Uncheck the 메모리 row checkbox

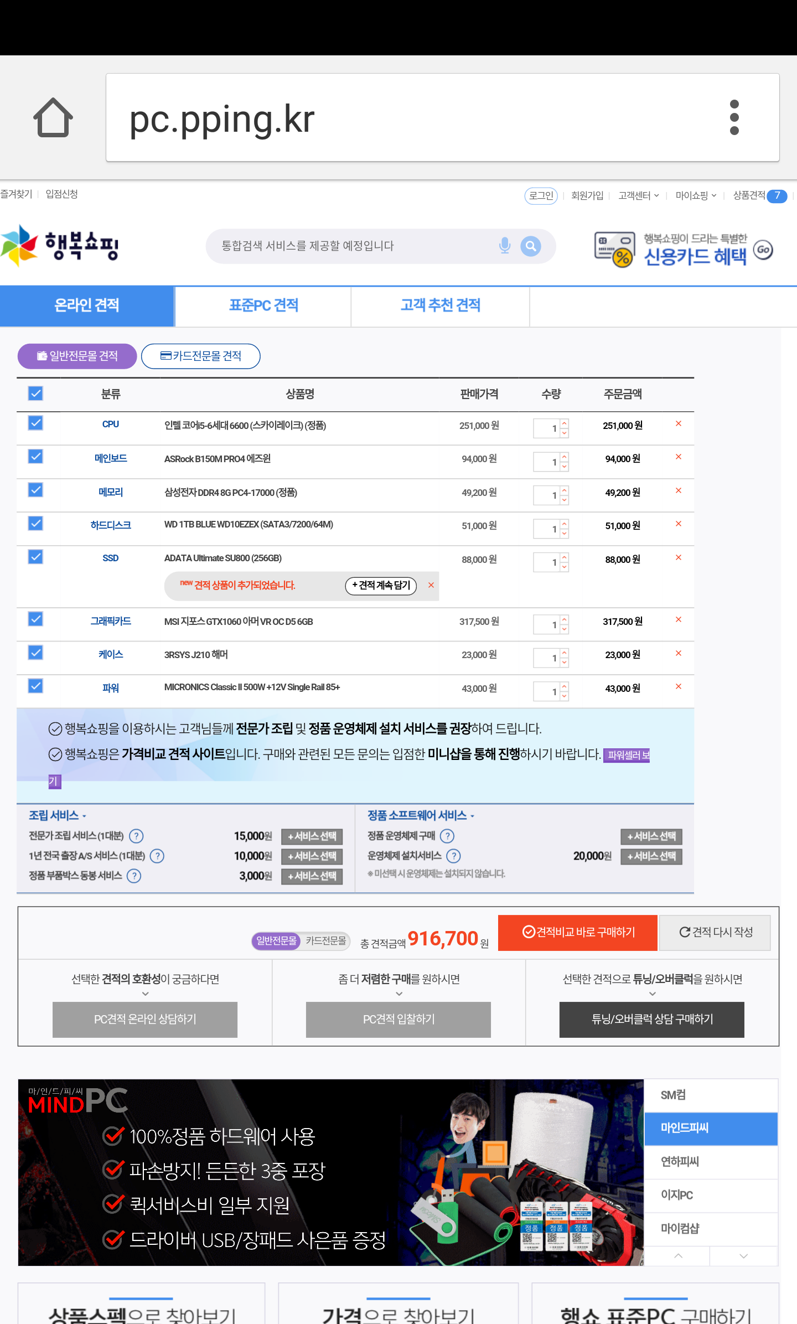coord(35,490)
